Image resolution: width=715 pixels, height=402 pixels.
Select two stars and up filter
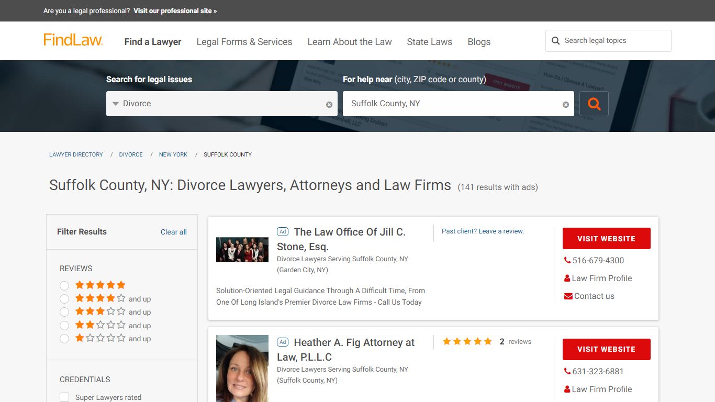click(64, 326)
